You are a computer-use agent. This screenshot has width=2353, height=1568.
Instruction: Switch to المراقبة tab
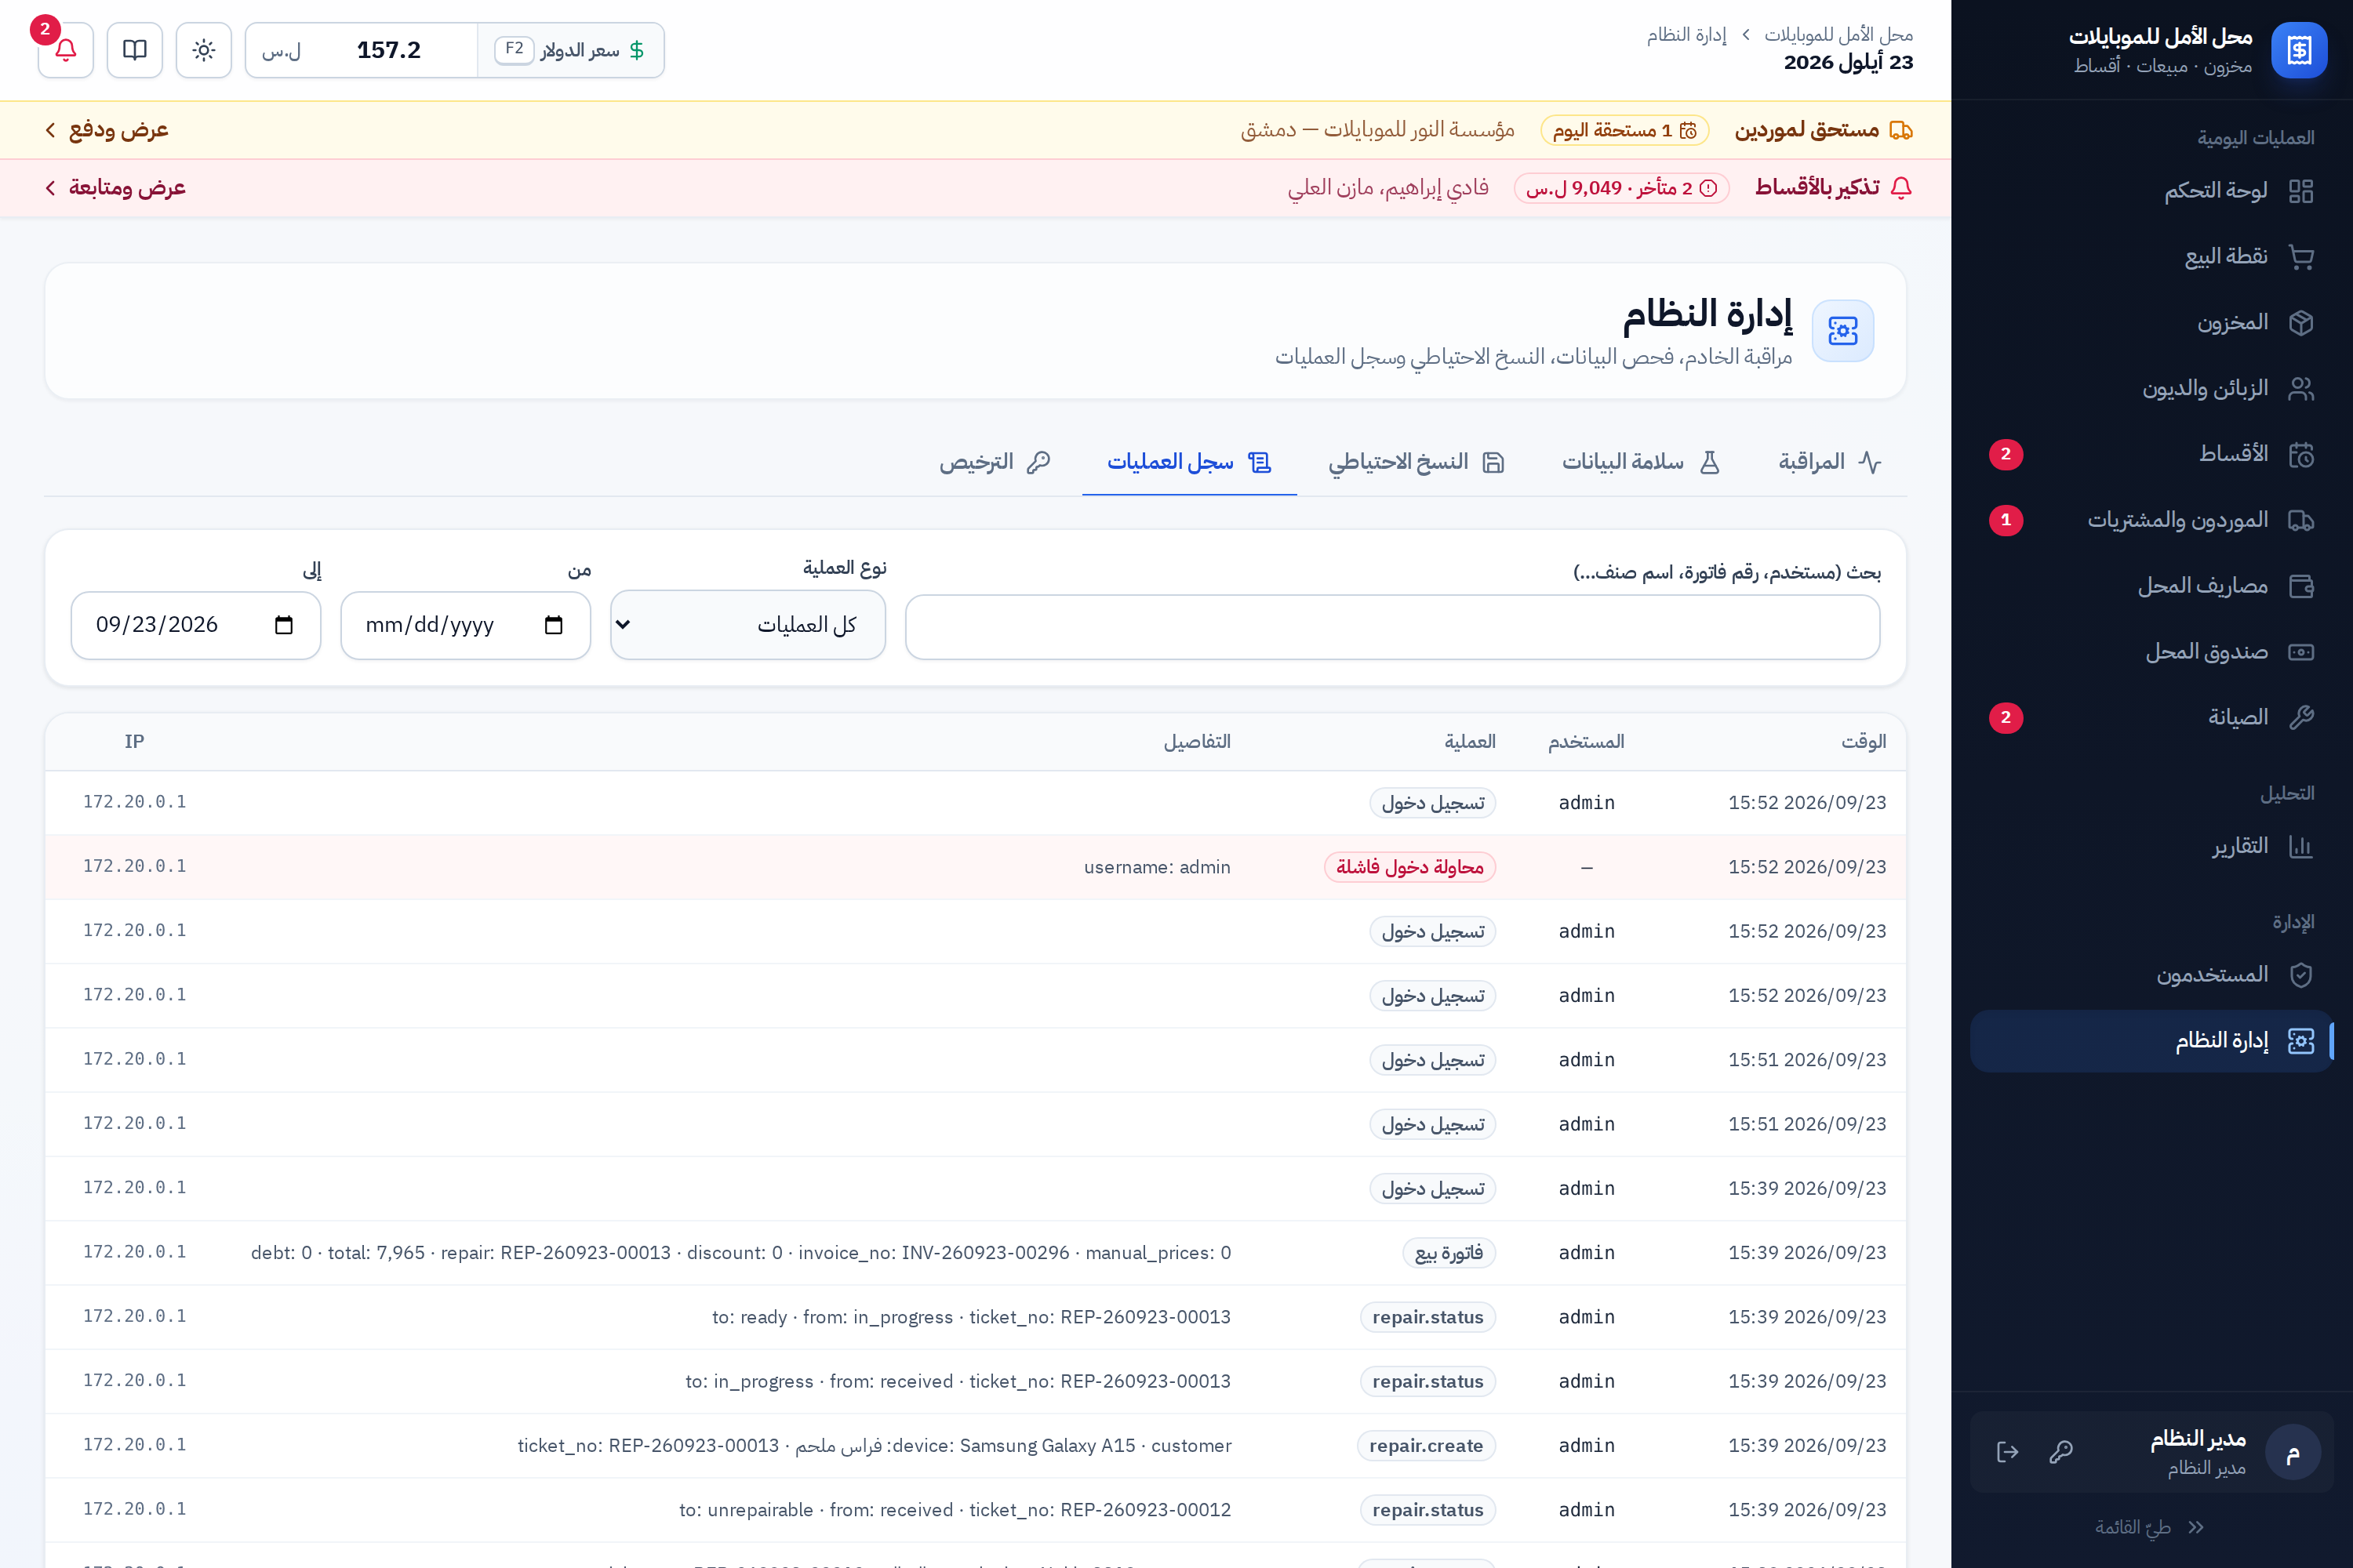[x=1831, y=462]
